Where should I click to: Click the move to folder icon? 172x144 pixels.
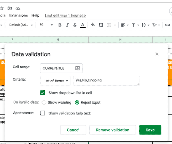tap(10, 8)
